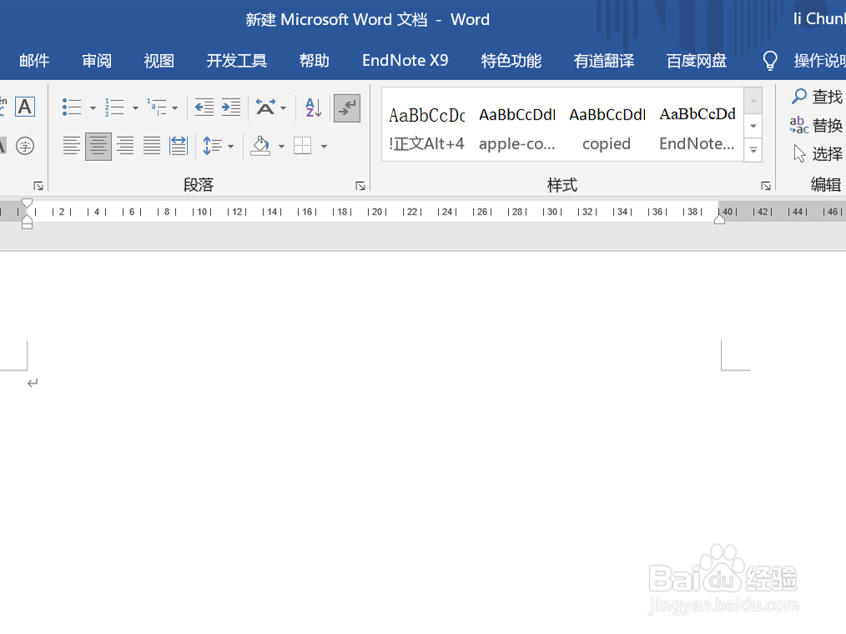Toggle center alignment
The height and width of the screenshot is (634, 846).
(x=98, y=146)
